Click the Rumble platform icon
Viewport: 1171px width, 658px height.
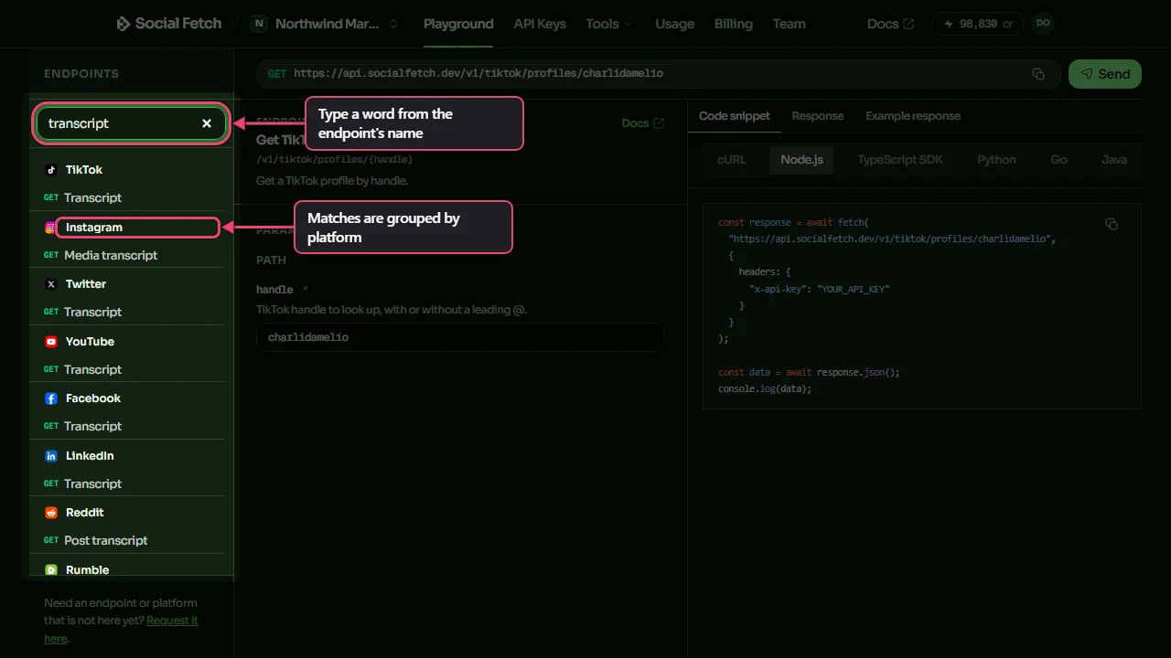tap(51, 570)
